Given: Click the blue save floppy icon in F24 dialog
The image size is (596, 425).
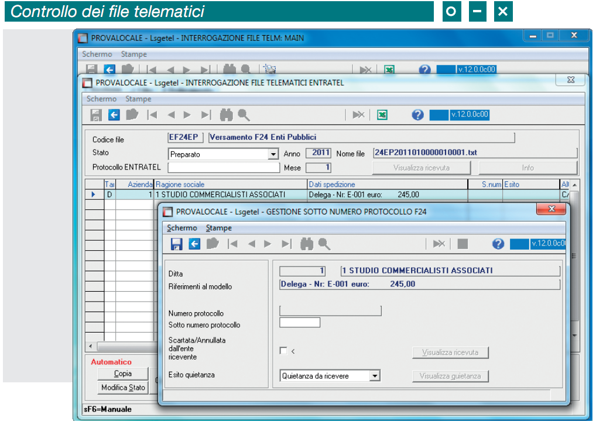Looking at the screenshot, I should 176,244.
